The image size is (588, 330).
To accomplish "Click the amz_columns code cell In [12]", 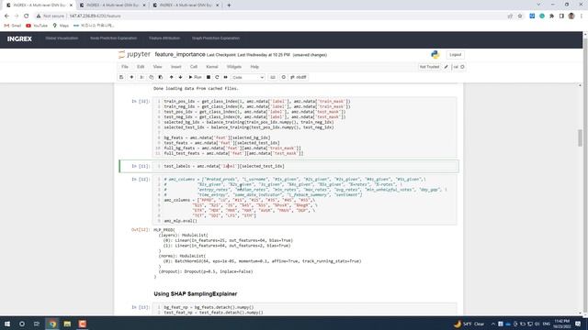I will (x=305, y=200).
